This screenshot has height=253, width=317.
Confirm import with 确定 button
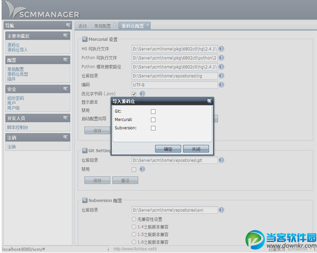tap(168, 149)
